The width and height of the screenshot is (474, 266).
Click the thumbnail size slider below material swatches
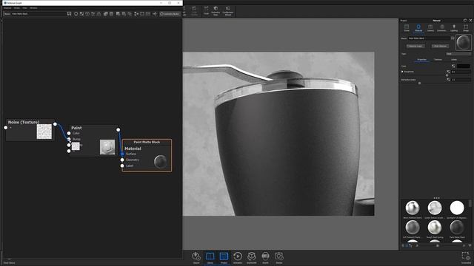click(438, 246)
